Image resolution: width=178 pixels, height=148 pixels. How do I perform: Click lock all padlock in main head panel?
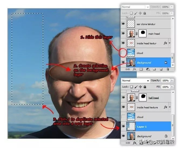[145, 13]
